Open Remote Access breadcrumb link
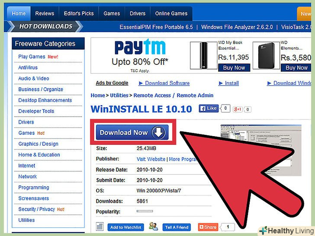315x236 pixels. [152, 96]
